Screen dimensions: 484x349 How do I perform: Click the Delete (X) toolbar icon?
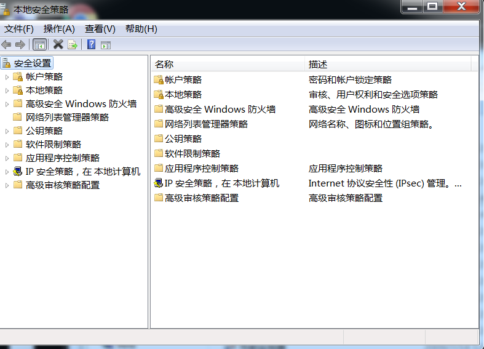[x=58, y=44]
